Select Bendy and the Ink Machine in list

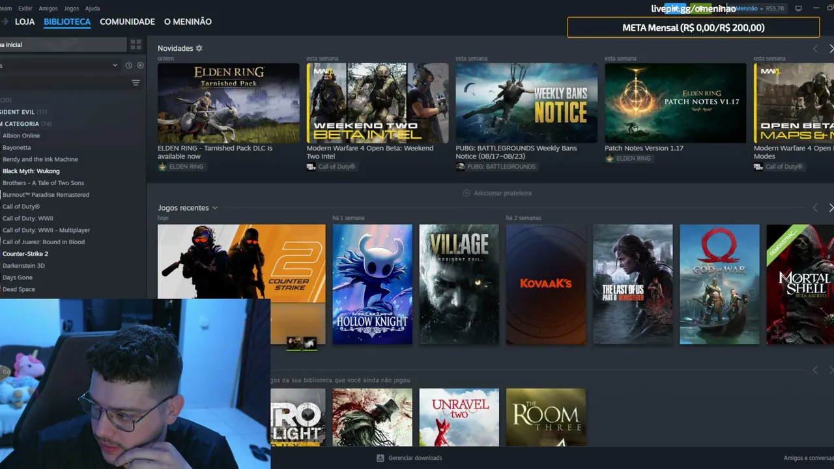coord(40,159)
